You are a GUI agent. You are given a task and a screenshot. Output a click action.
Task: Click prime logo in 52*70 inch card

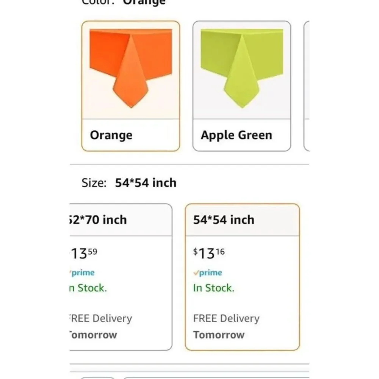coord(82,273)
